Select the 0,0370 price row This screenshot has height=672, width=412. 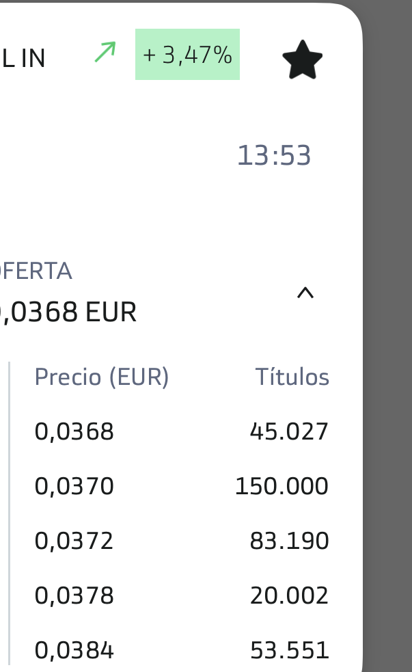tap(74, 486)
